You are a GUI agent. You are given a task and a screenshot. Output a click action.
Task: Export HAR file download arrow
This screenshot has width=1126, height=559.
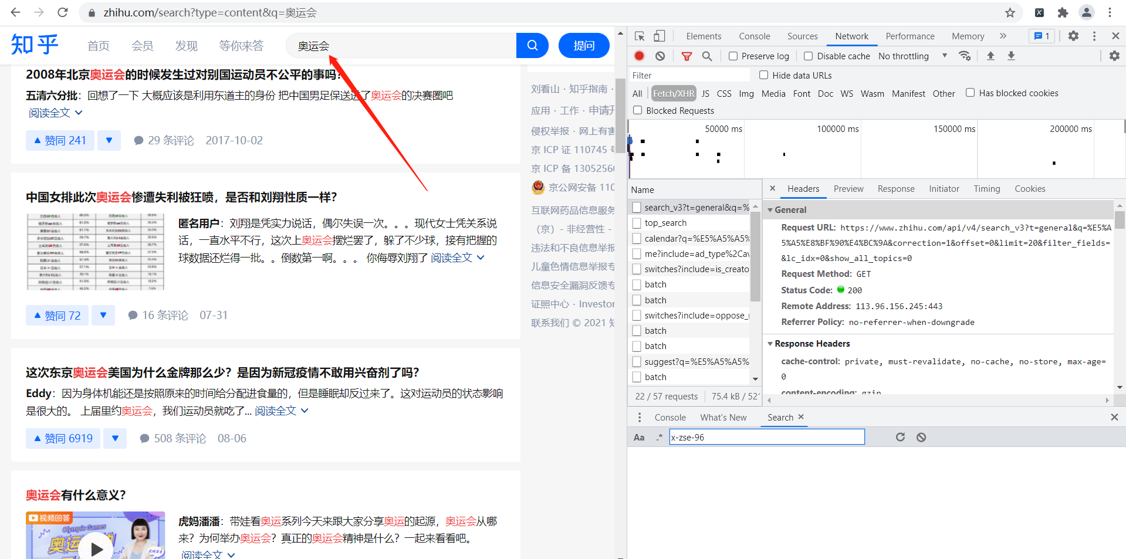pyautogui.click(x=1011, y=56)
